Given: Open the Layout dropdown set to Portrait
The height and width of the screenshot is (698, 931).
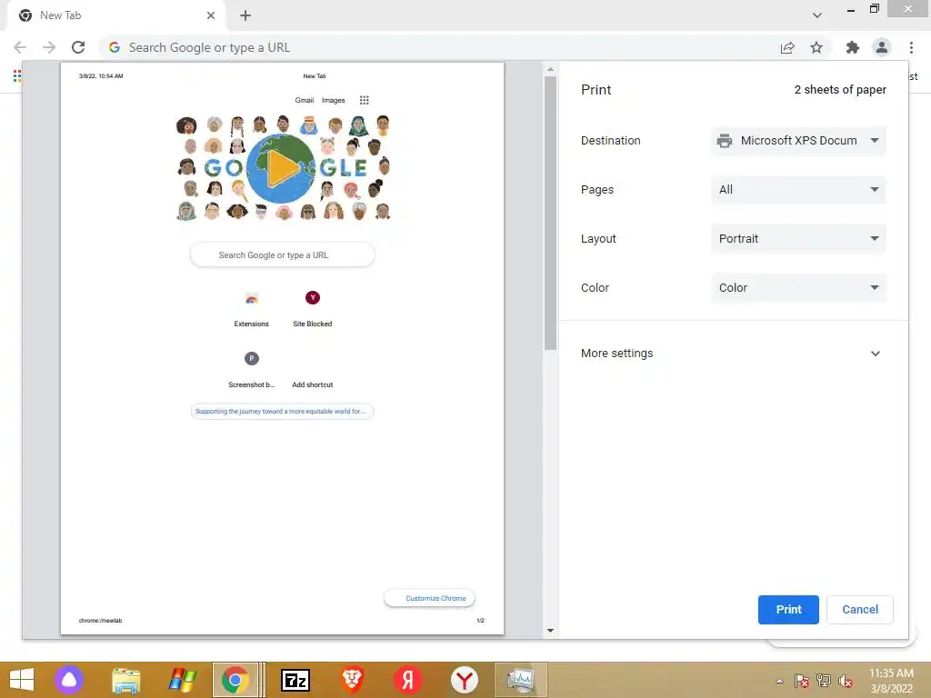Looking at the screenshot, I should [798, 239].
